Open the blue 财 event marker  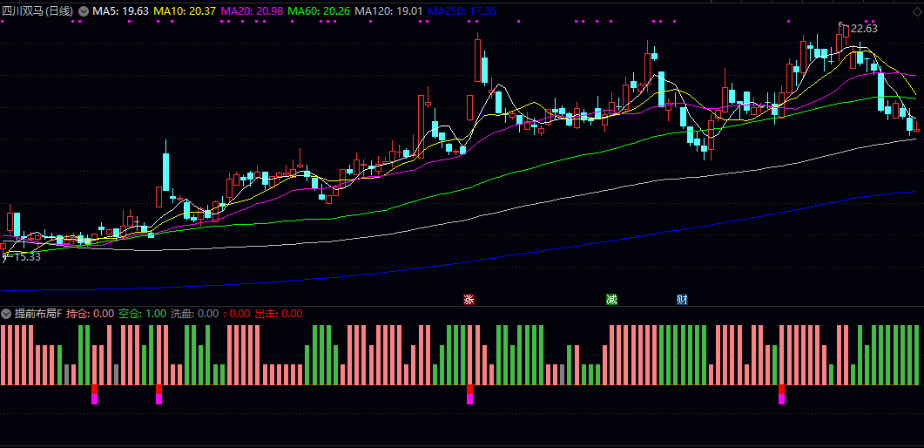683,300
